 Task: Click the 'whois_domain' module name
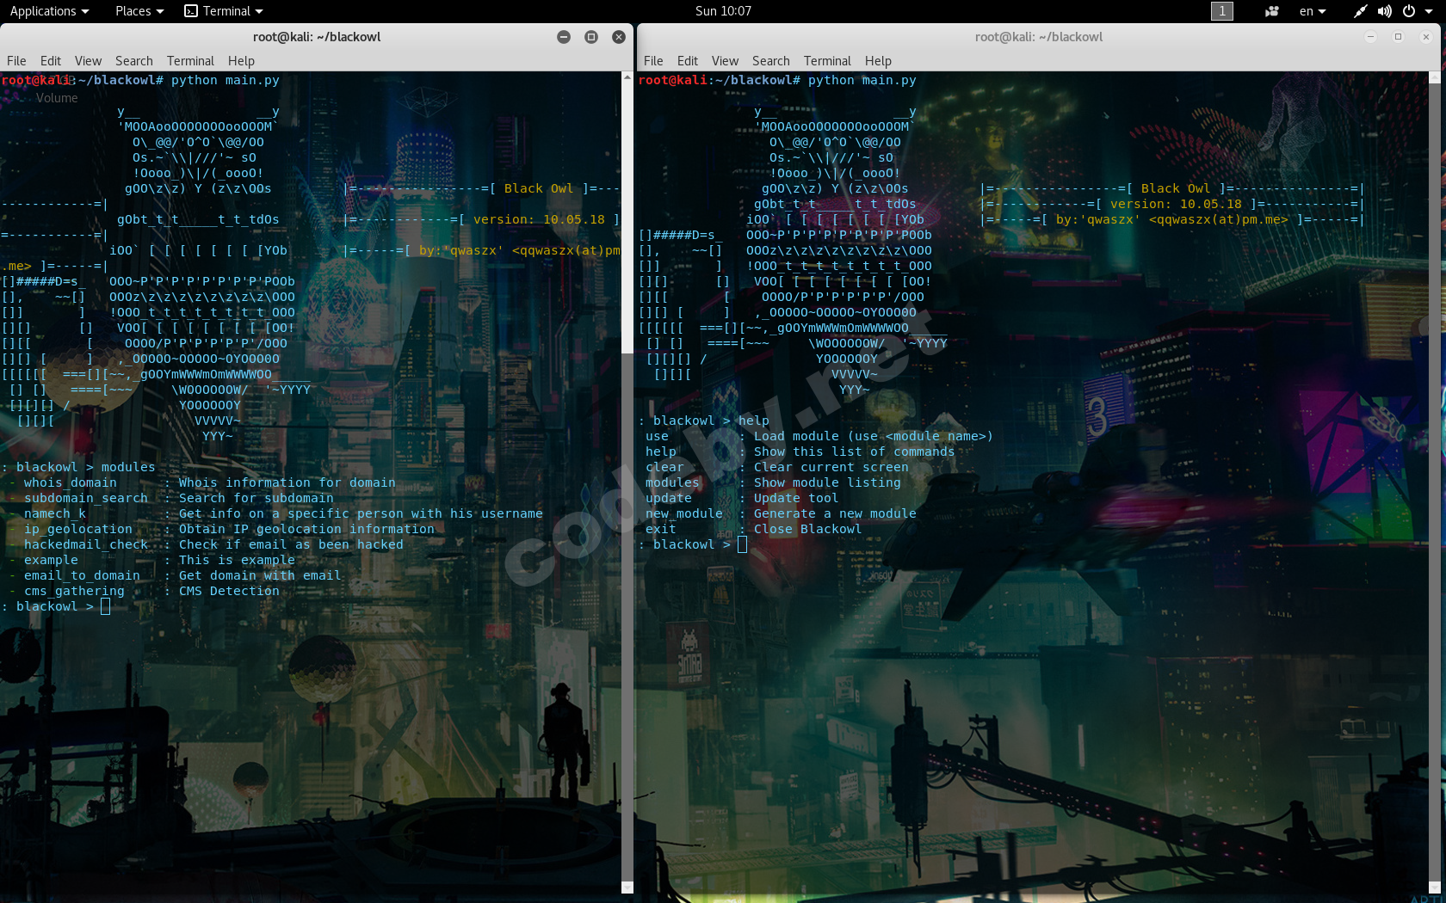point(71,483)
